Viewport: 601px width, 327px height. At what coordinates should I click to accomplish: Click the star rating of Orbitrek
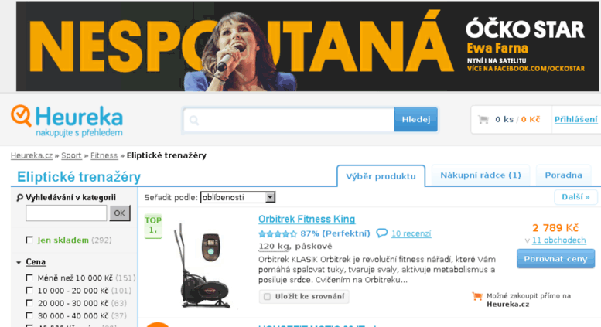pyautogui.click(x=278, y=233)
